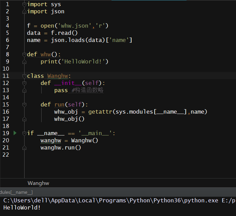This screenshot has height=216, width=236.
Task: Click Wanghw() constructor call on line 20
Action: [x=85, y=141]
